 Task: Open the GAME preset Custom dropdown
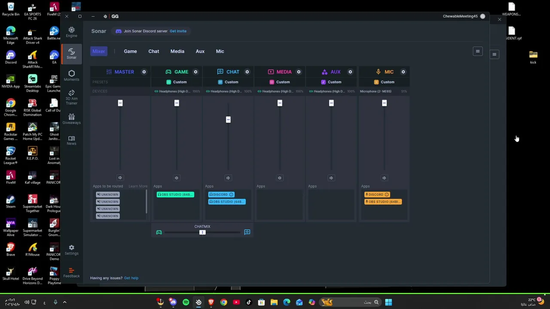[x=177, y=82]
